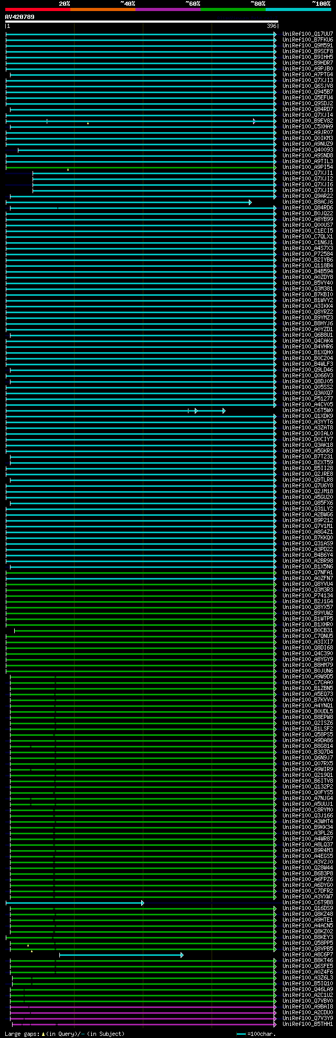Select the UniRef100_Q6N9J7 label
The height and width of the screenshot is (1038, 336).
click(308, 757)
